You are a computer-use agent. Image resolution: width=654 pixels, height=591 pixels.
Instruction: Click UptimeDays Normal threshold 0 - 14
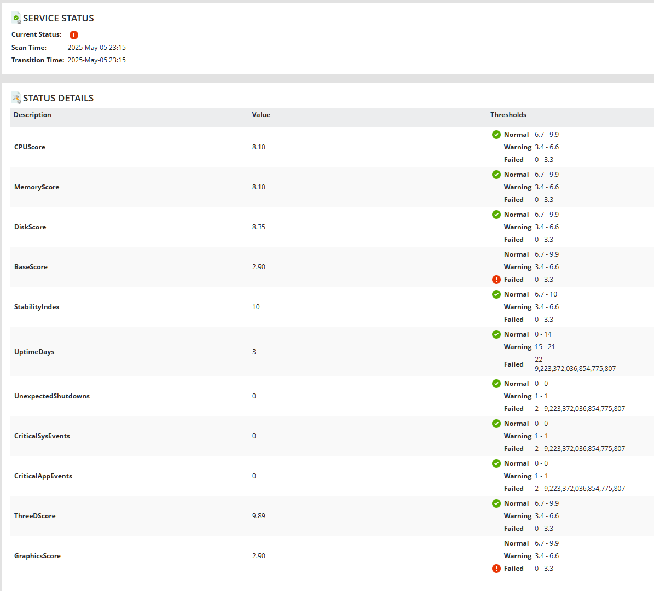[x=543, y=334]
